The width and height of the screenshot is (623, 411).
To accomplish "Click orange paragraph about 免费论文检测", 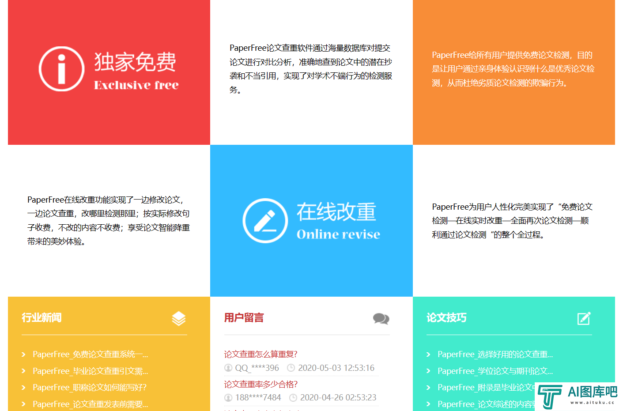I will (x=513, y=69).
